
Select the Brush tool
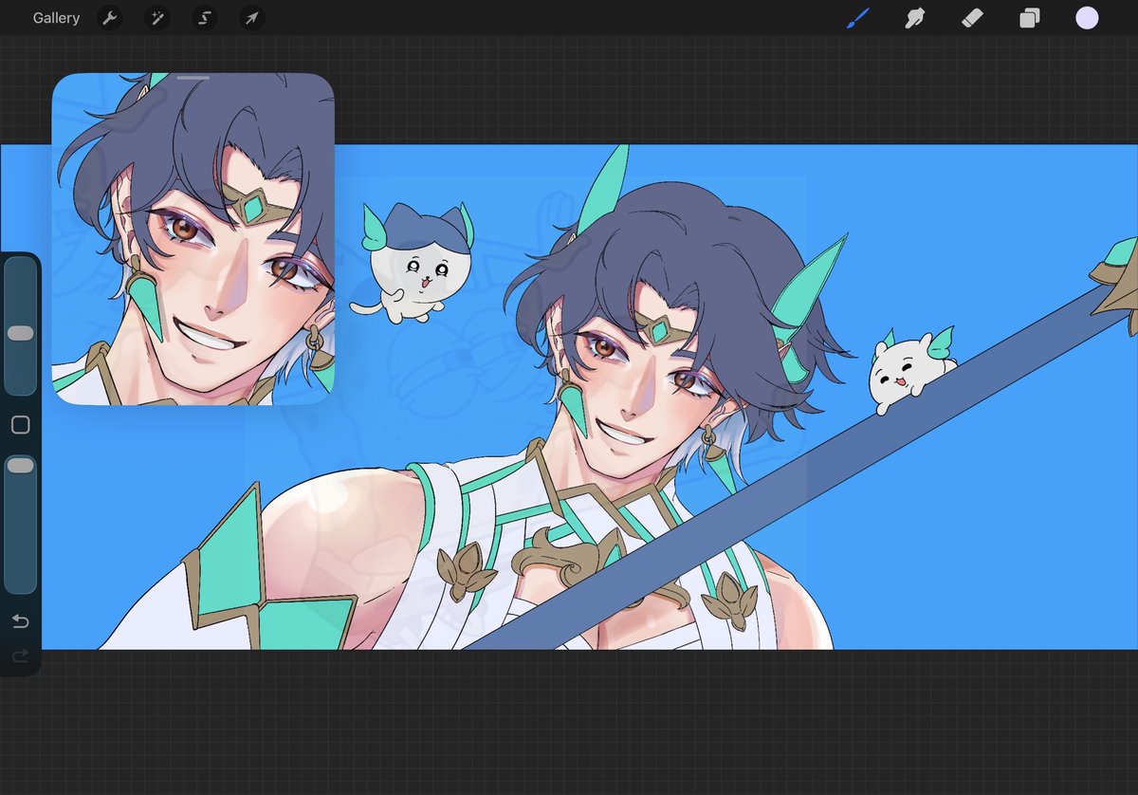(x=857, y=18)
